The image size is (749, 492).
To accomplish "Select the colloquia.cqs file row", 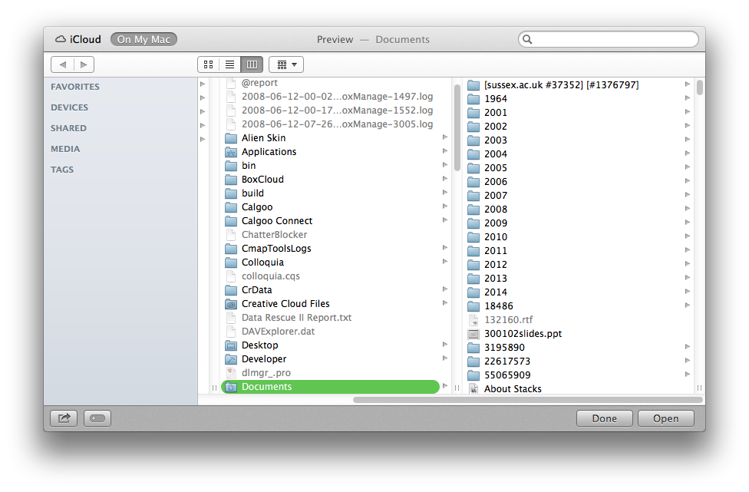I will [336, 276].
